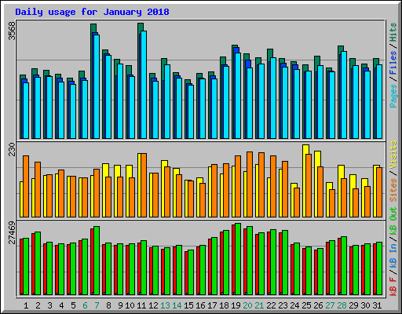This screenshot has height=314, width=402.
Task: Click the "Visits" legend label
Action: click(393, 155)
